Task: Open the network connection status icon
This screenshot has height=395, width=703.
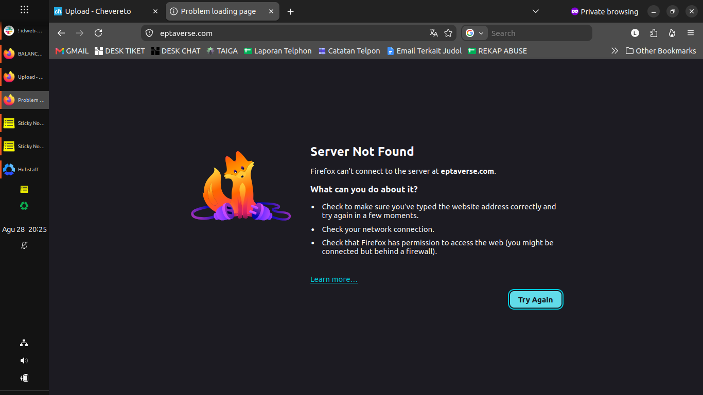Action: pyautogui.click(x=24, y=343)
